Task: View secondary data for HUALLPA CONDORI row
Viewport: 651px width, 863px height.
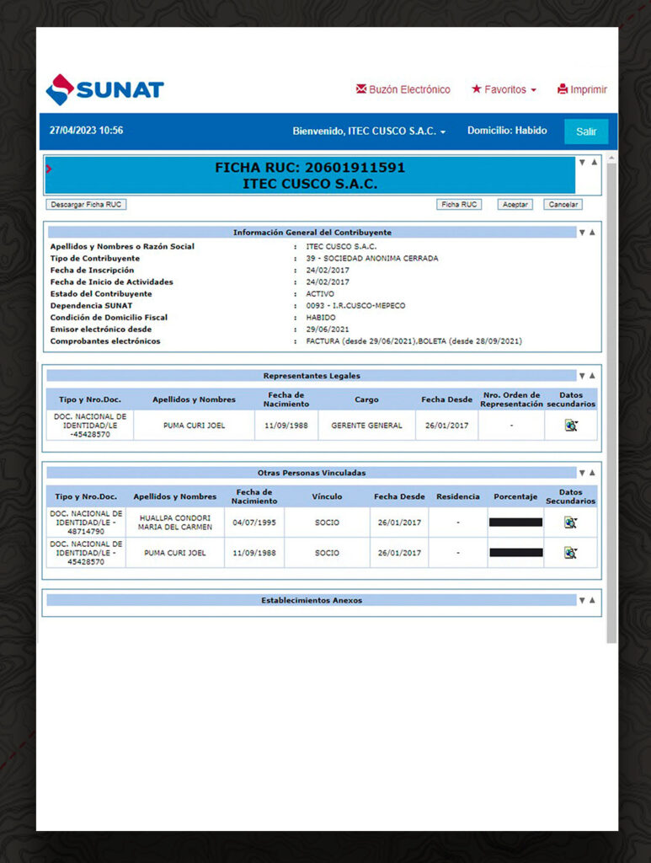Action: [x=571, y=523]
